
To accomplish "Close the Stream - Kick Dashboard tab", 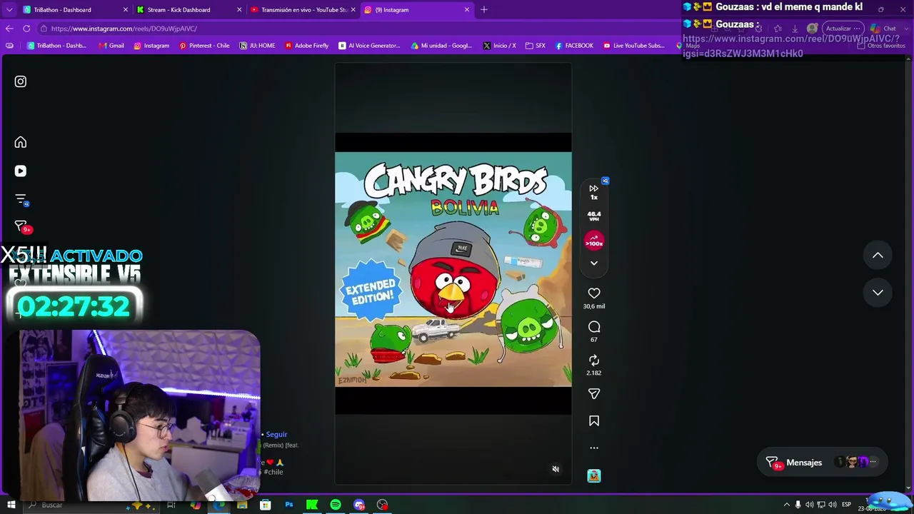I will pyautogui.click(x=239, y=10).
